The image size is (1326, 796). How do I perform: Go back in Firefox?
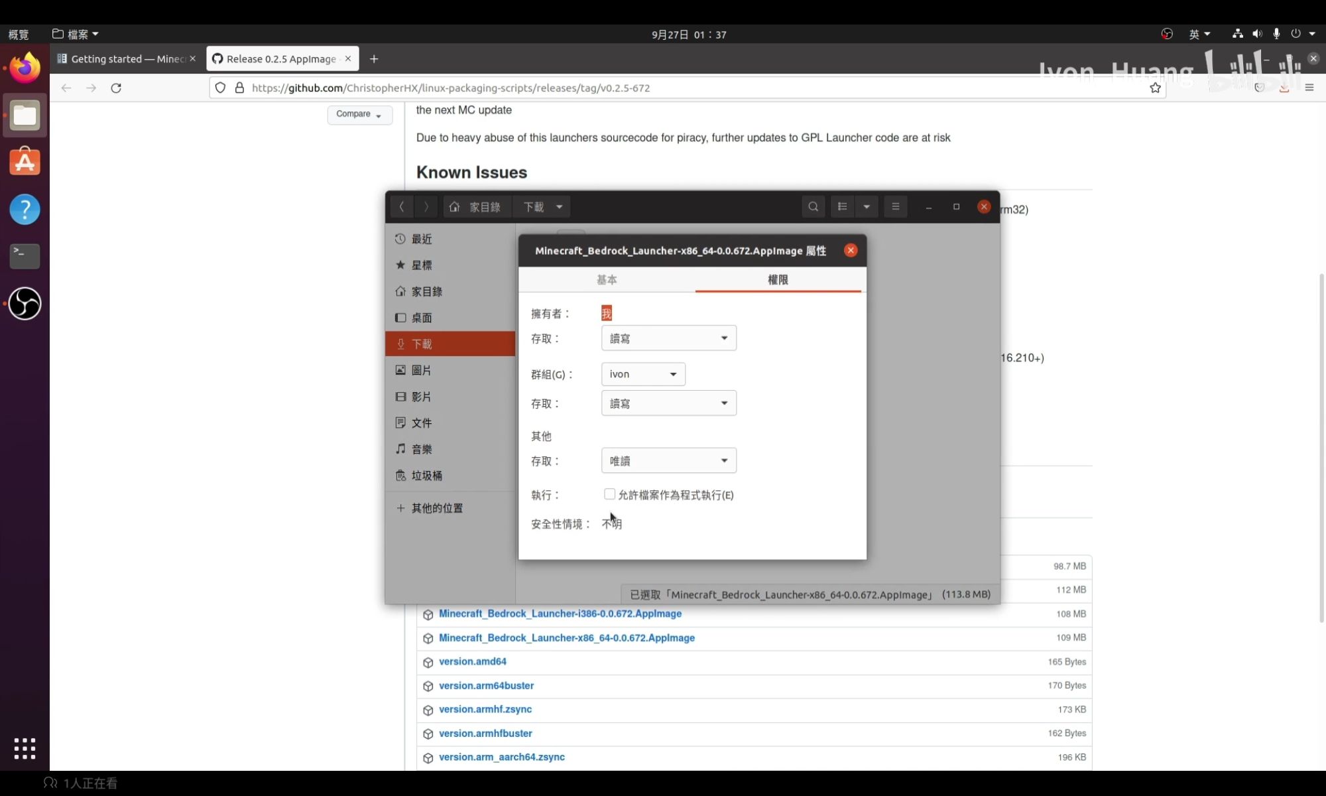(66, 88)
